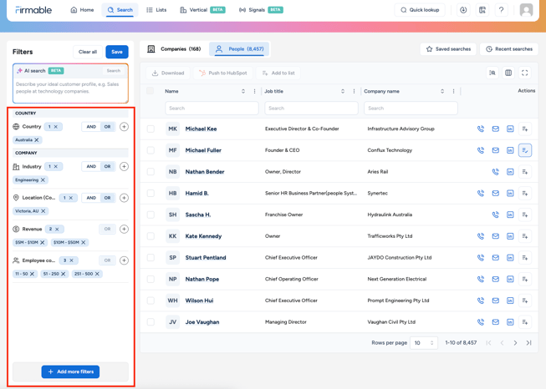The image size is (546, 389).
Task: Remove the Engineering industry tag
Action: pos(43,180)
